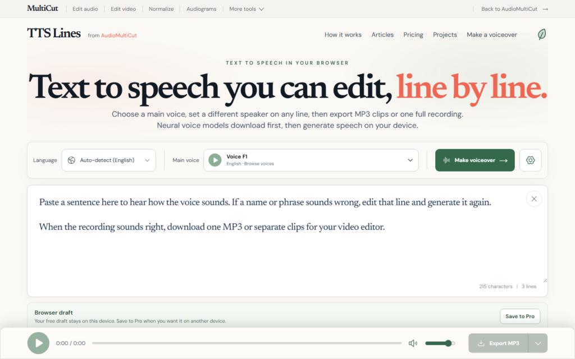Screen dimensions: 575x359
Task: Click the TTS Lines logo
Action: pos(54,33)
